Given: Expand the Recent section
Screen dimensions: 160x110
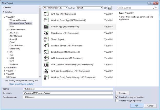Looking at the screenshot, I should 3,7.
